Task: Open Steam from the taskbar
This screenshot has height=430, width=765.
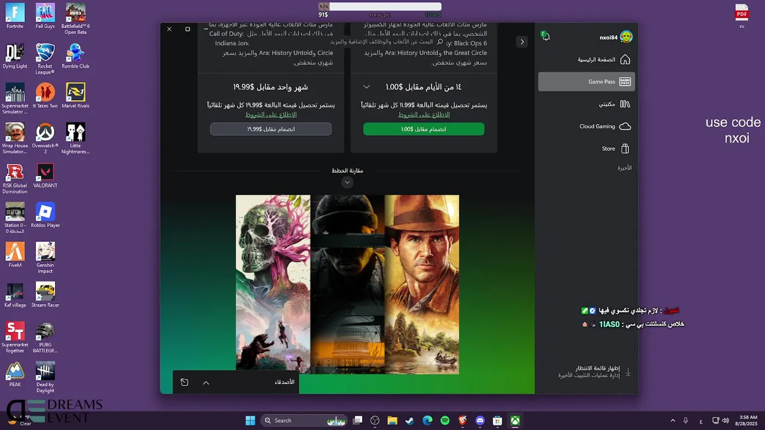Action: pos(410,420)
